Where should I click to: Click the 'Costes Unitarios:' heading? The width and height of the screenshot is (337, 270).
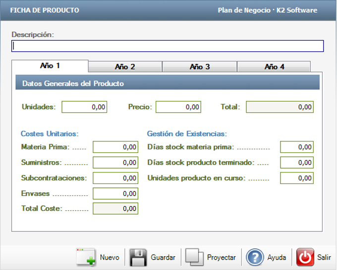[50, 134]
